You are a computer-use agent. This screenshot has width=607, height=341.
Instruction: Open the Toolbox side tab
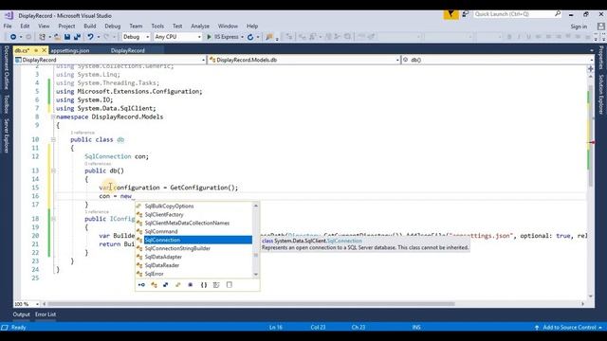click(7, 104)
